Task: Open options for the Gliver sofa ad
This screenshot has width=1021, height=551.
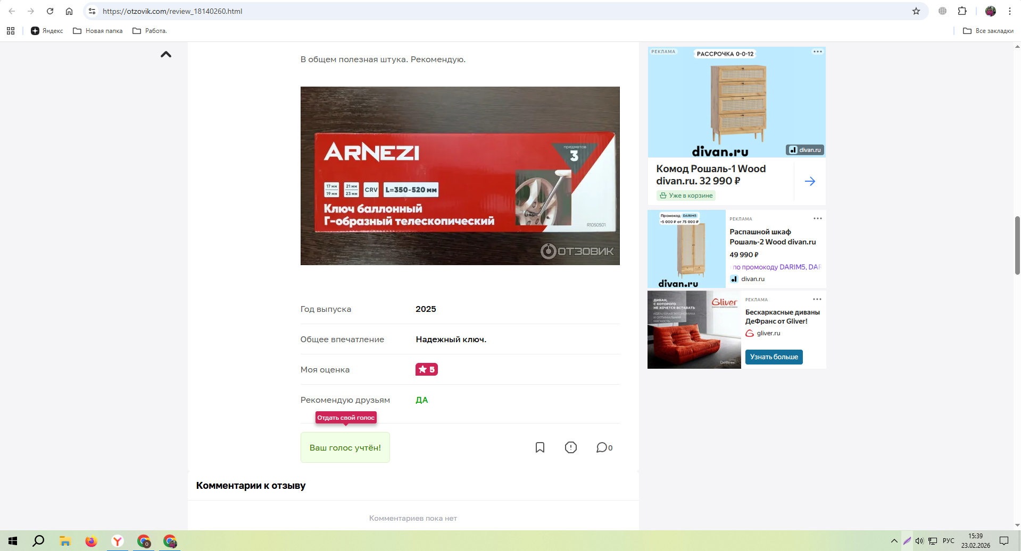Action: (817, 299)
